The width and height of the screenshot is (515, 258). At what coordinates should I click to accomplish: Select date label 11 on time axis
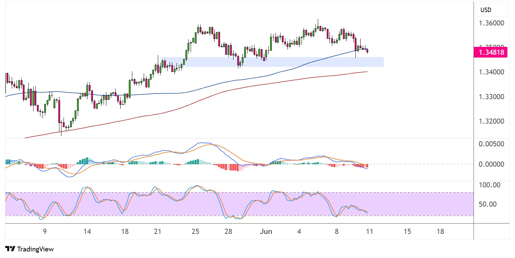370,231
